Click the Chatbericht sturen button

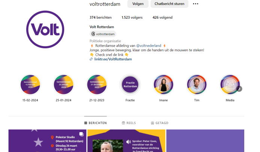pos(170,4)
